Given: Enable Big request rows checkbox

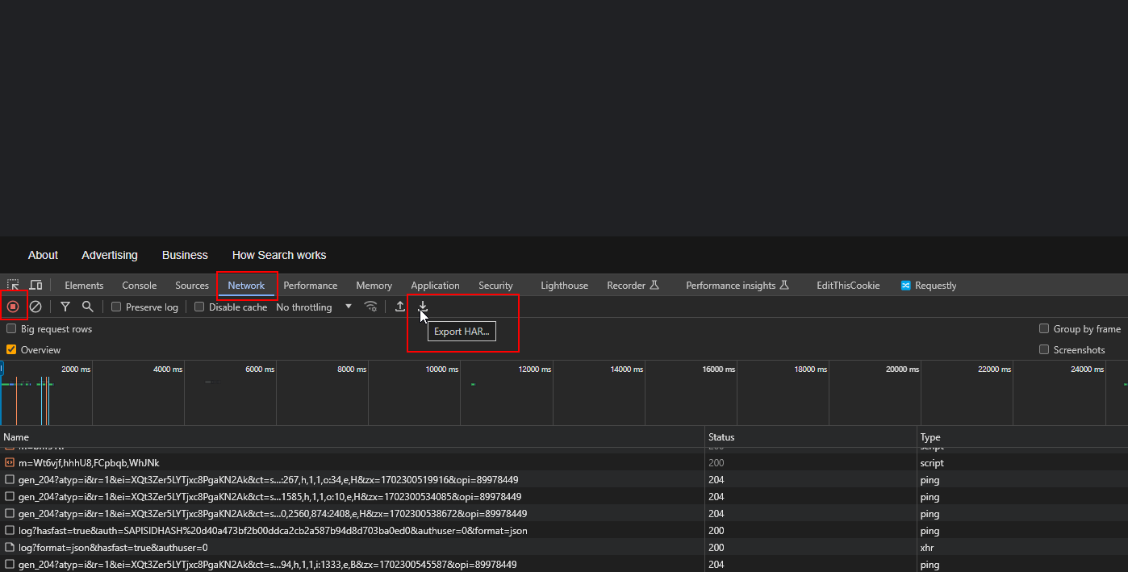Looking at the screenshot, I should click(x=11, y=329).
